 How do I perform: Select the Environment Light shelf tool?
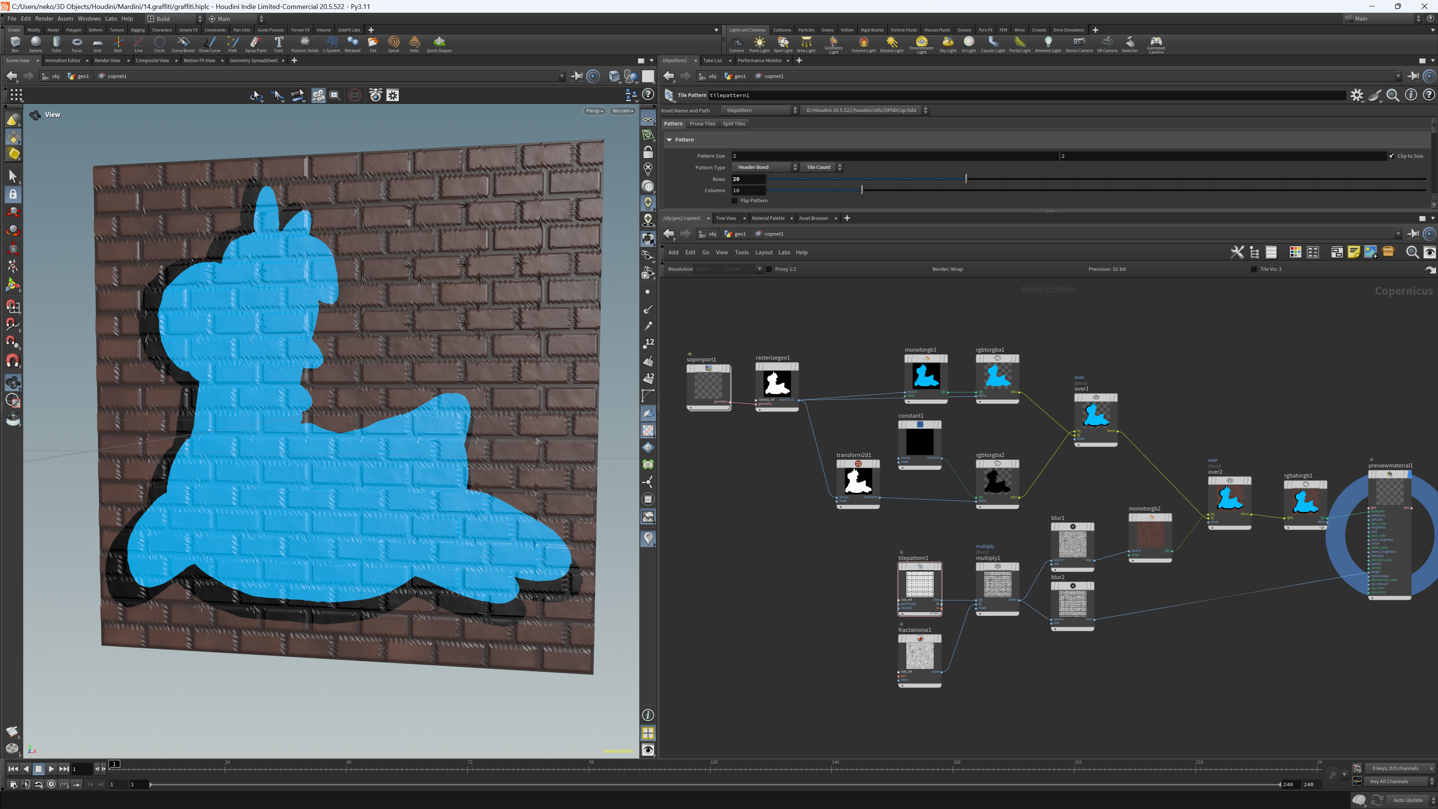(922, 45)
